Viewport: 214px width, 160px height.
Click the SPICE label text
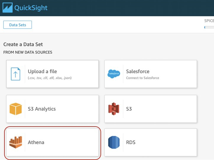(209, 21)
